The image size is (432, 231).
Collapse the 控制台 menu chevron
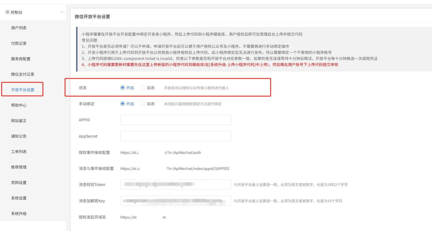pos(62,12)
